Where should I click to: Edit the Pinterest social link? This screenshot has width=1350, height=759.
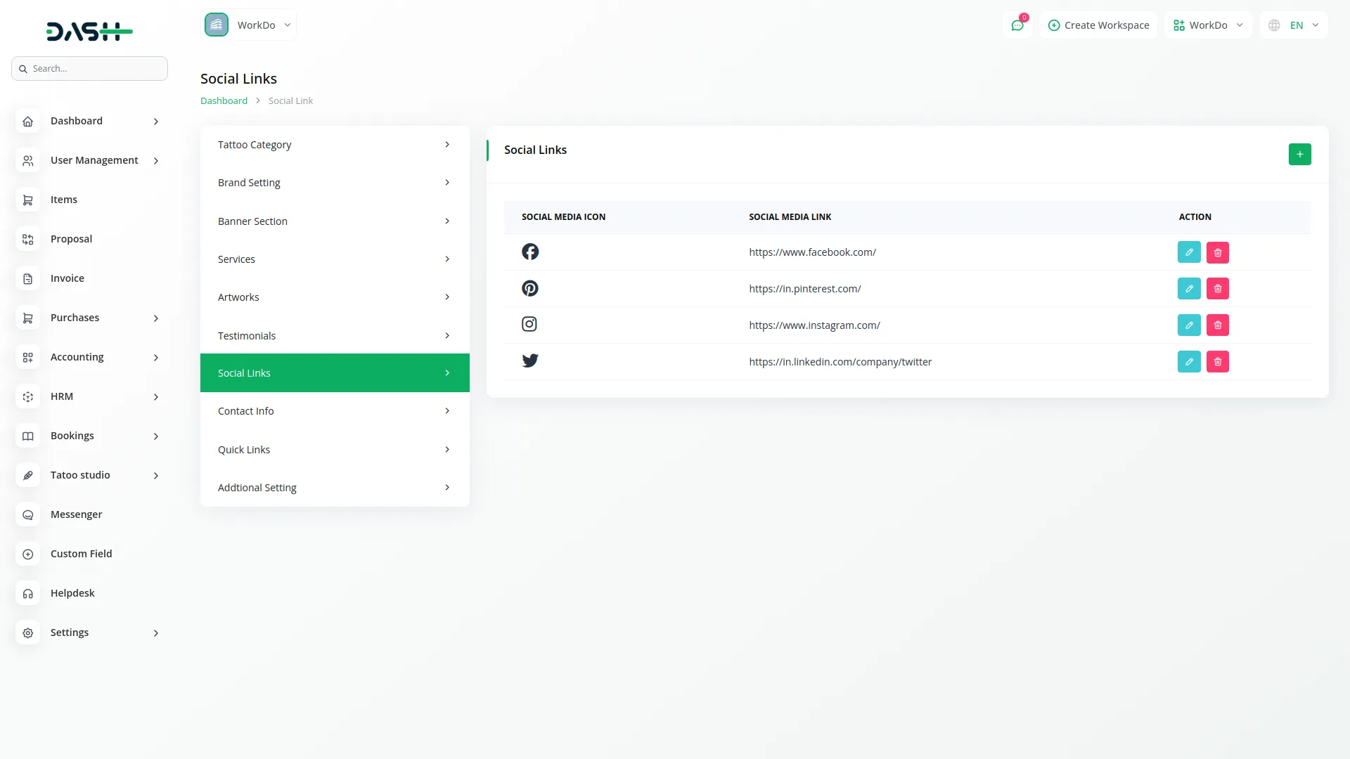1189,288
